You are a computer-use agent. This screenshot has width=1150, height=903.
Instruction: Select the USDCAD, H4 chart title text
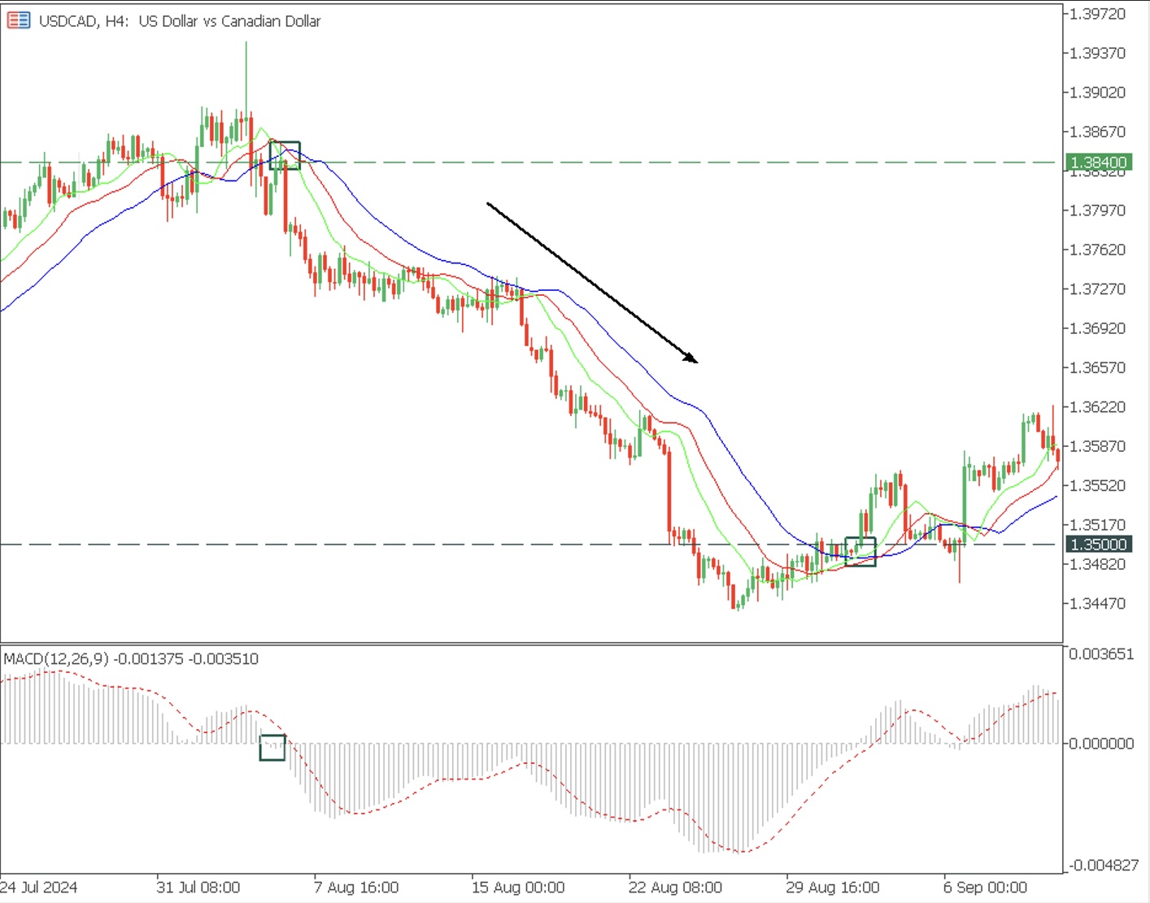pos(180,21)
